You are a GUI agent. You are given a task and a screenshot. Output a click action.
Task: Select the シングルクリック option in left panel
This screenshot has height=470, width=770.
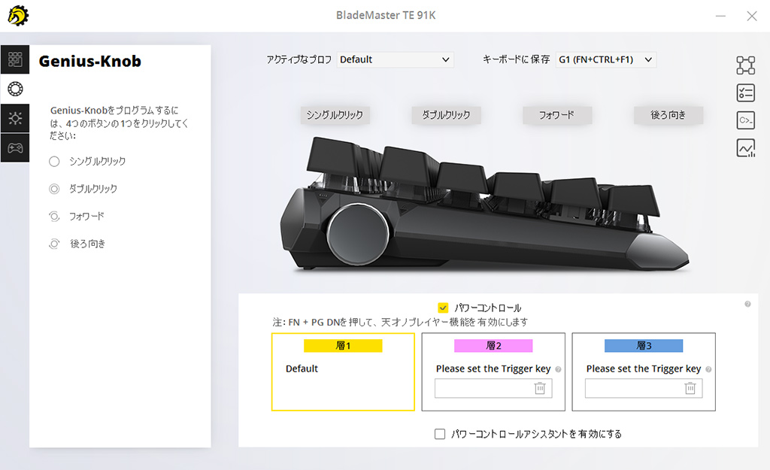click(54, 161)
